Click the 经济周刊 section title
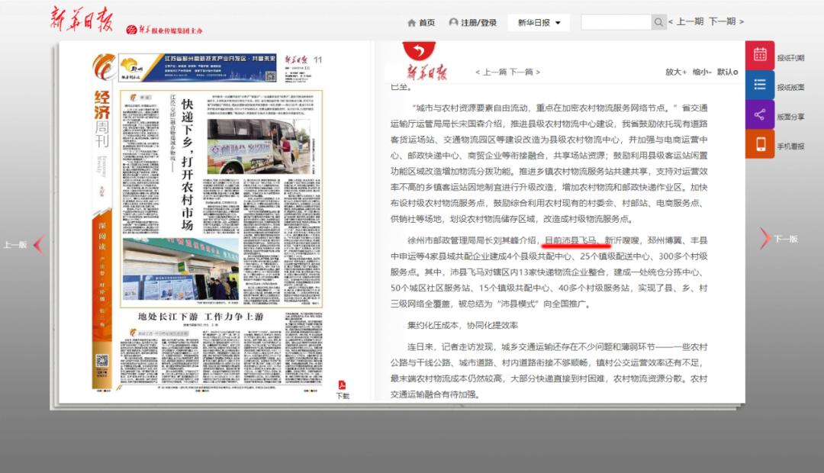This screenshot has height=473, width=824. tap(102, 119)
